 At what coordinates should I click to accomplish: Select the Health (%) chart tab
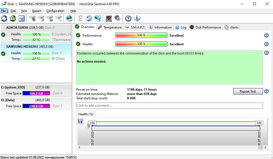[86, 114]
